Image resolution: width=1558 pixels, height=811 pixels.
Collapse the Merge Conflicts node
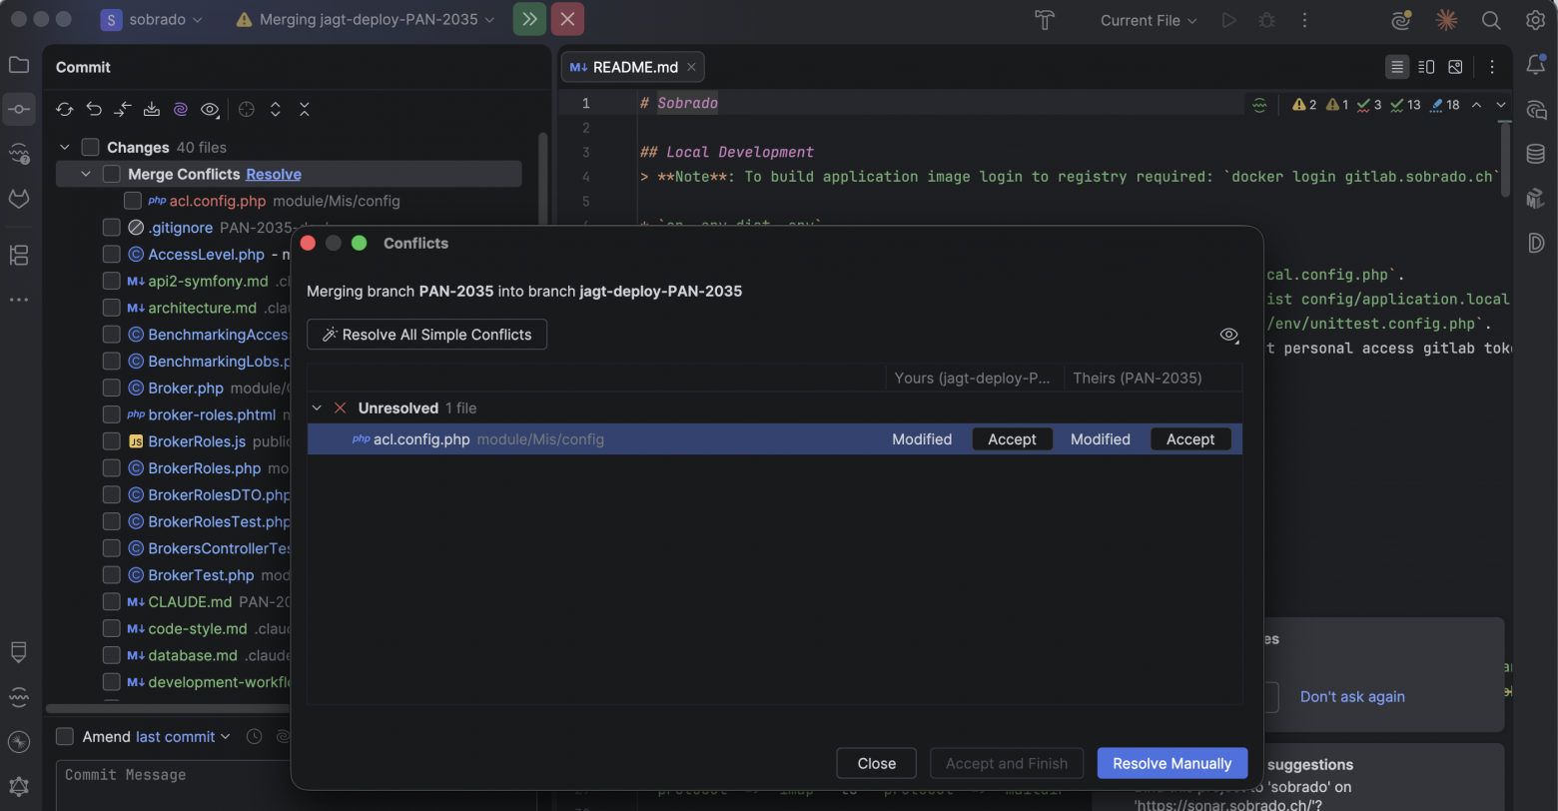[86, 174]
